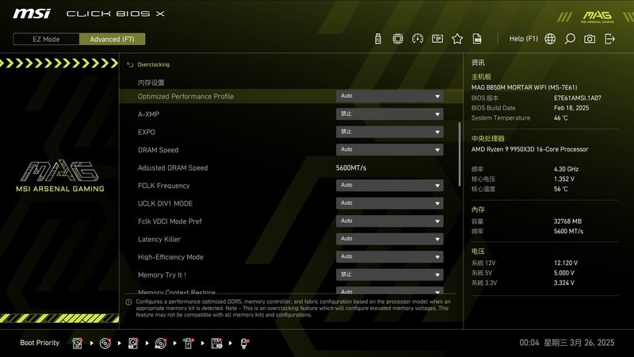This screenshot has height=357, width=634.
Task: Select the USB key boot device icon
Action: click(189, 344)
